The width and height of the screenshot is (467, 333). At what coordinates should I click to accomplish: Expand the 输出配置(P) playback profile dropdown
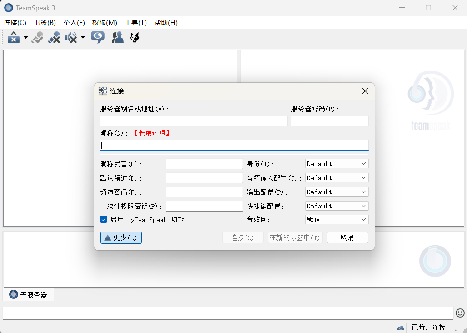click(x=337, y=192)
